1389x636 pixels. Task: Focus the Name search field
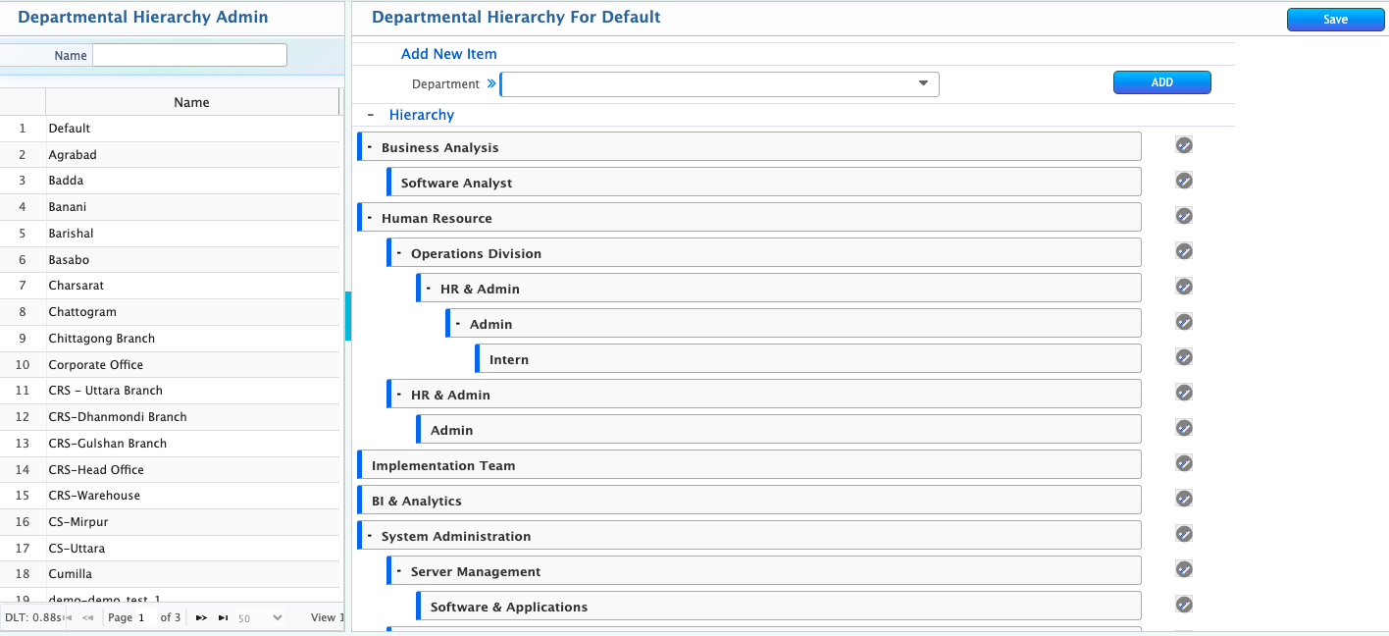coord(189,55)
